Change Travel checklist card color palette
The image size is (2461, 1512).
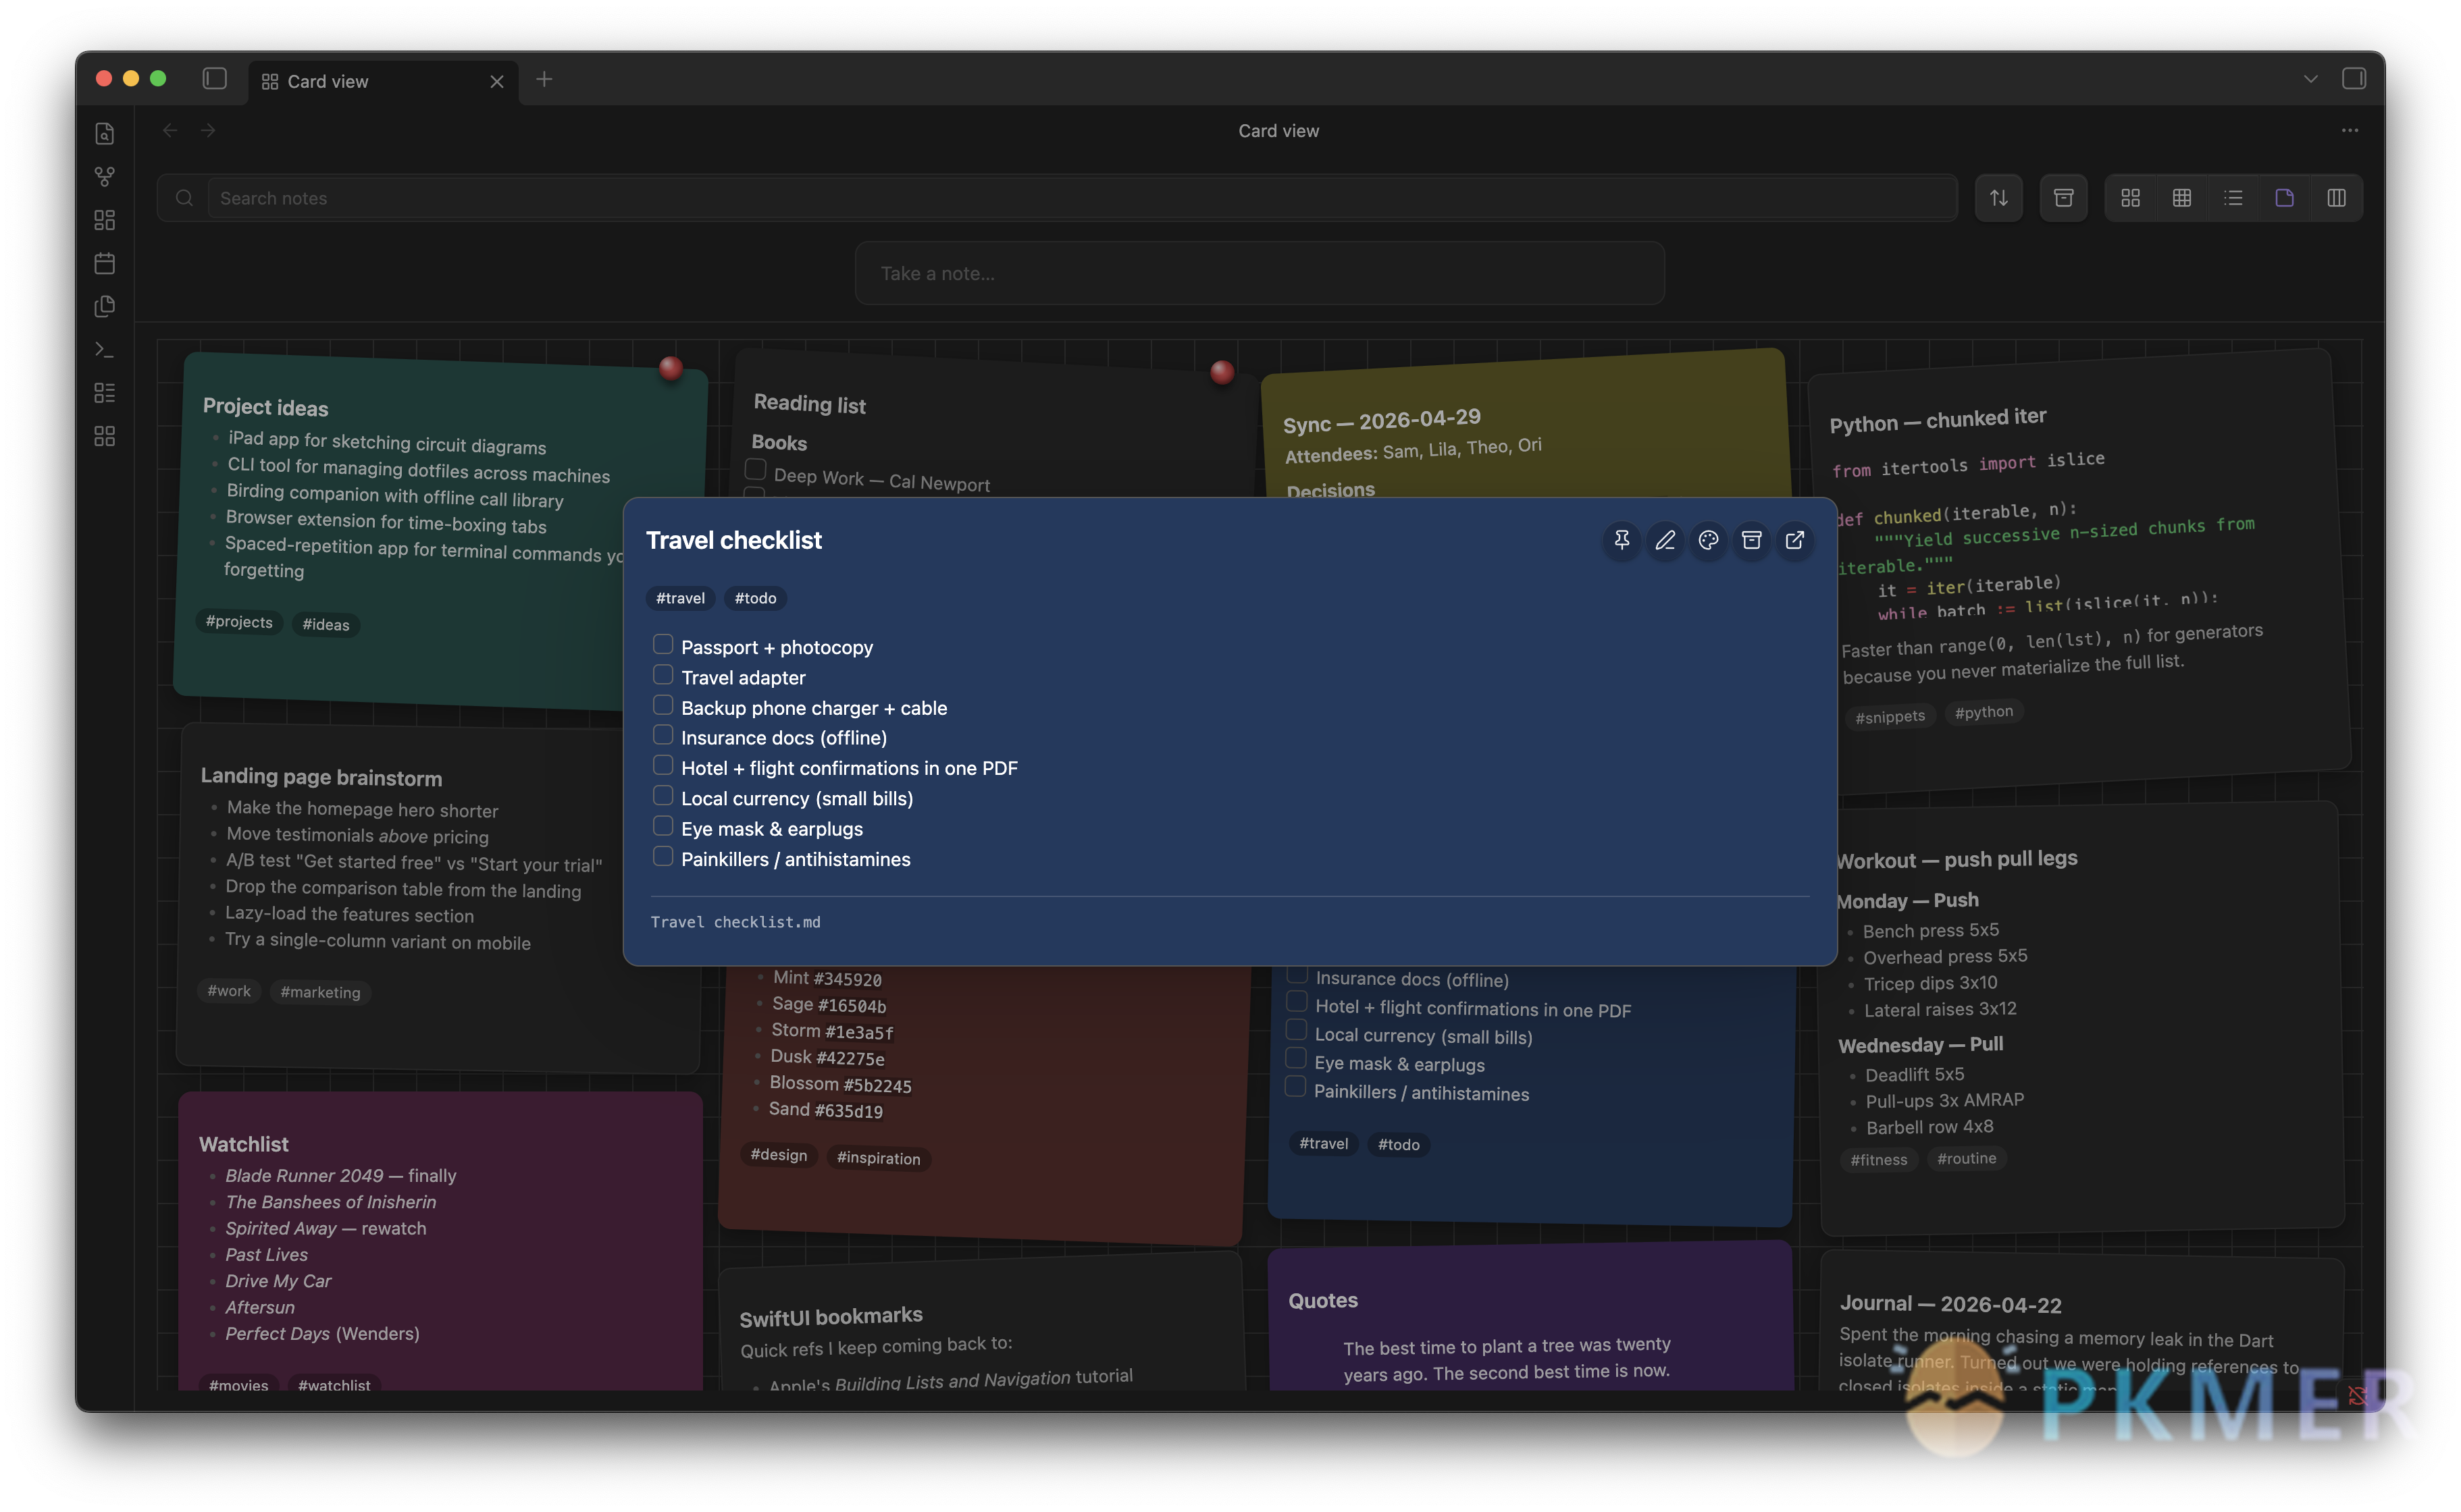tap(1708, 540)
